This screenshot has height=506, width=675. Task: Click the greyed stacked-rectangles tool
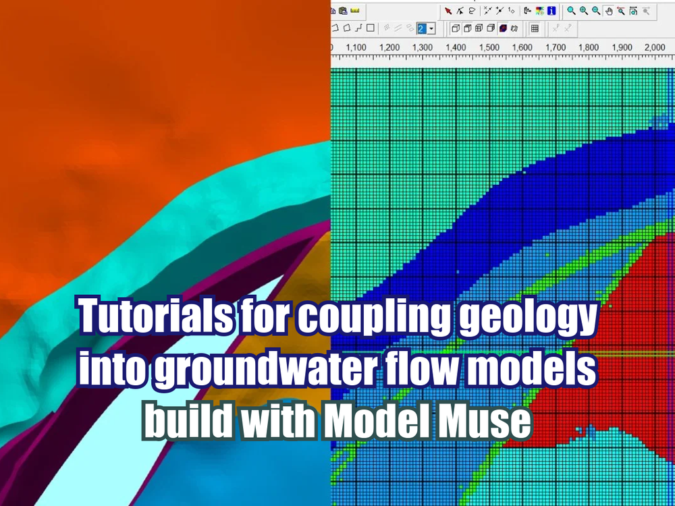pyautogui.click(x=410, y=28)
